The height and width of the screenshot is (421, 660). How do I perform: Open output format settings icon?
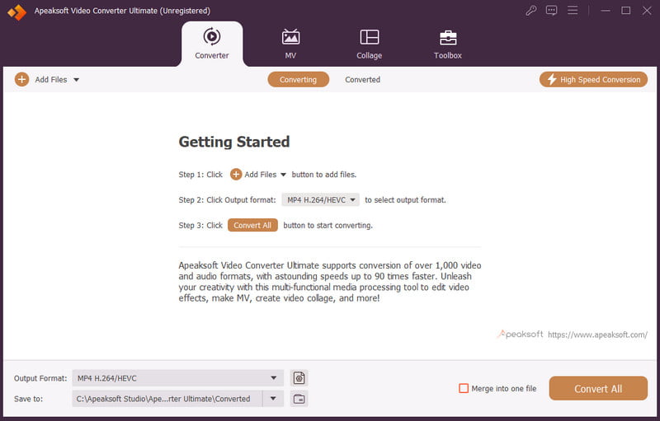coord(299,378)
